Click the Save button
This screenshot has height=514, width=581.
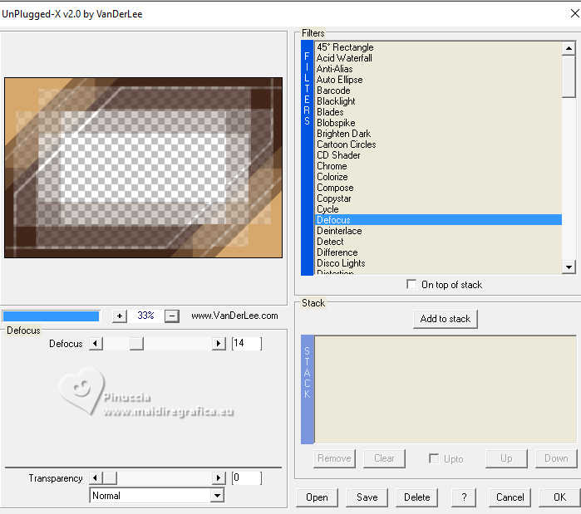tap(367, 497)
